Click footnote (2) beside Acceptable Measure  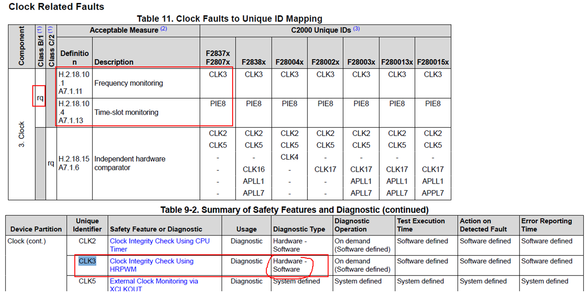tap(164, 29)
